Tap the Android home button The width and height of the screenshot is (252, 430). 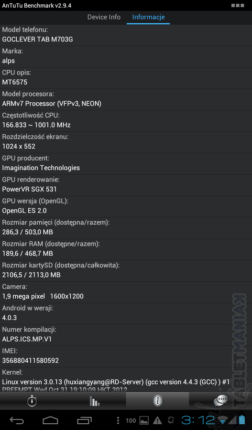click(50, 420)
